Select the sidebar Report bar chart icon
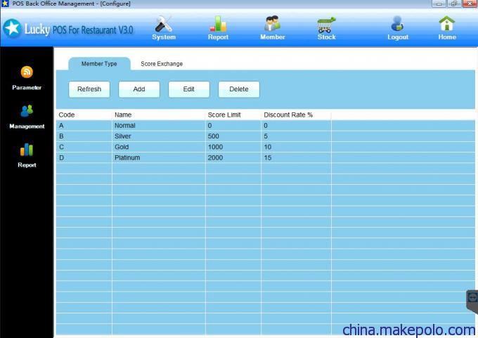This screenshot has height=338, width=478. pos(27,150)
